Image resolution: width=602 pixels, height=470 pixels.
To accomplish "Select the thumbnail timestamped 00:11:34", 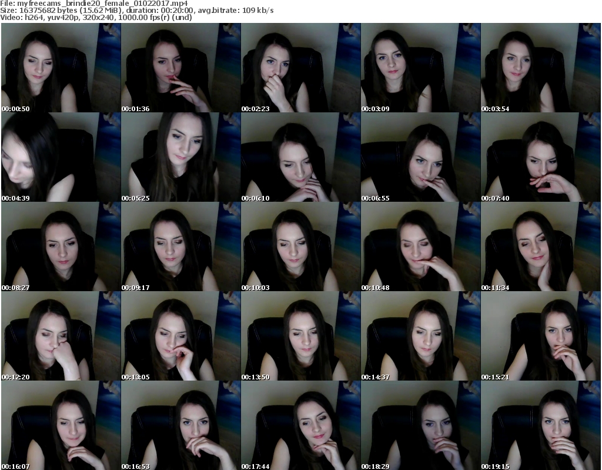I will tap(541, 246).
